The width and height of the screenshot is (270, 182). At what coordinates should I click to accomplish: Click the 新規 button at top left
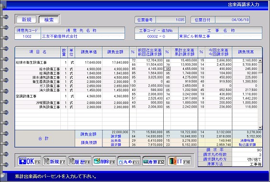(26, 20)
